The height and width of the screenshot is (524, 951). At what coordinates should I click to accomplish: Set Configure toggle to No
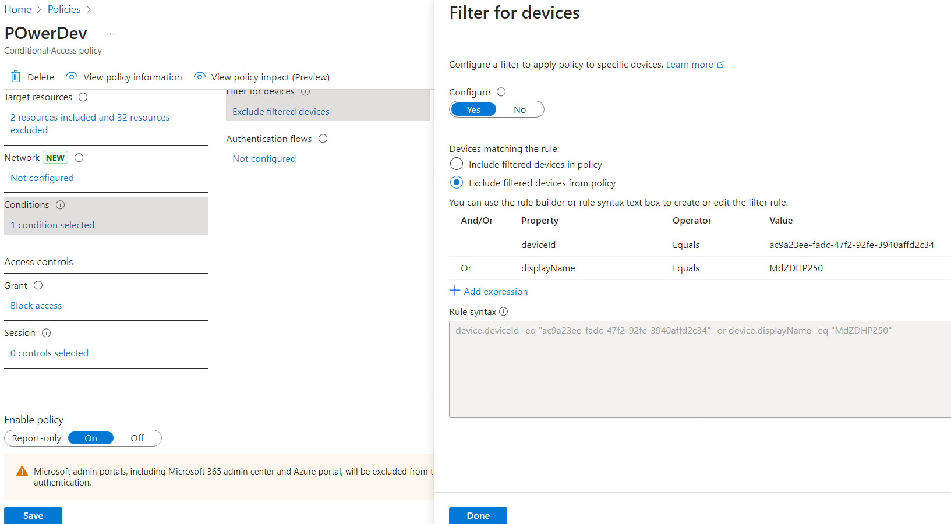(519, 109)
